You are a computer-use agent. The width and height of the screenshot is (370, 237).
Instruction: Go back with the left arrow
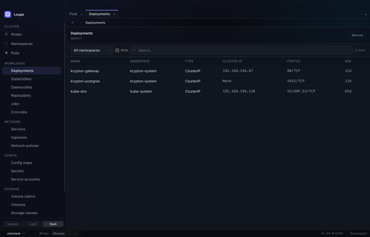coord(73,23)
